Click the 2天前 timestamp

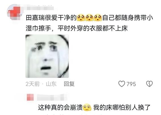tap(33, 84)
